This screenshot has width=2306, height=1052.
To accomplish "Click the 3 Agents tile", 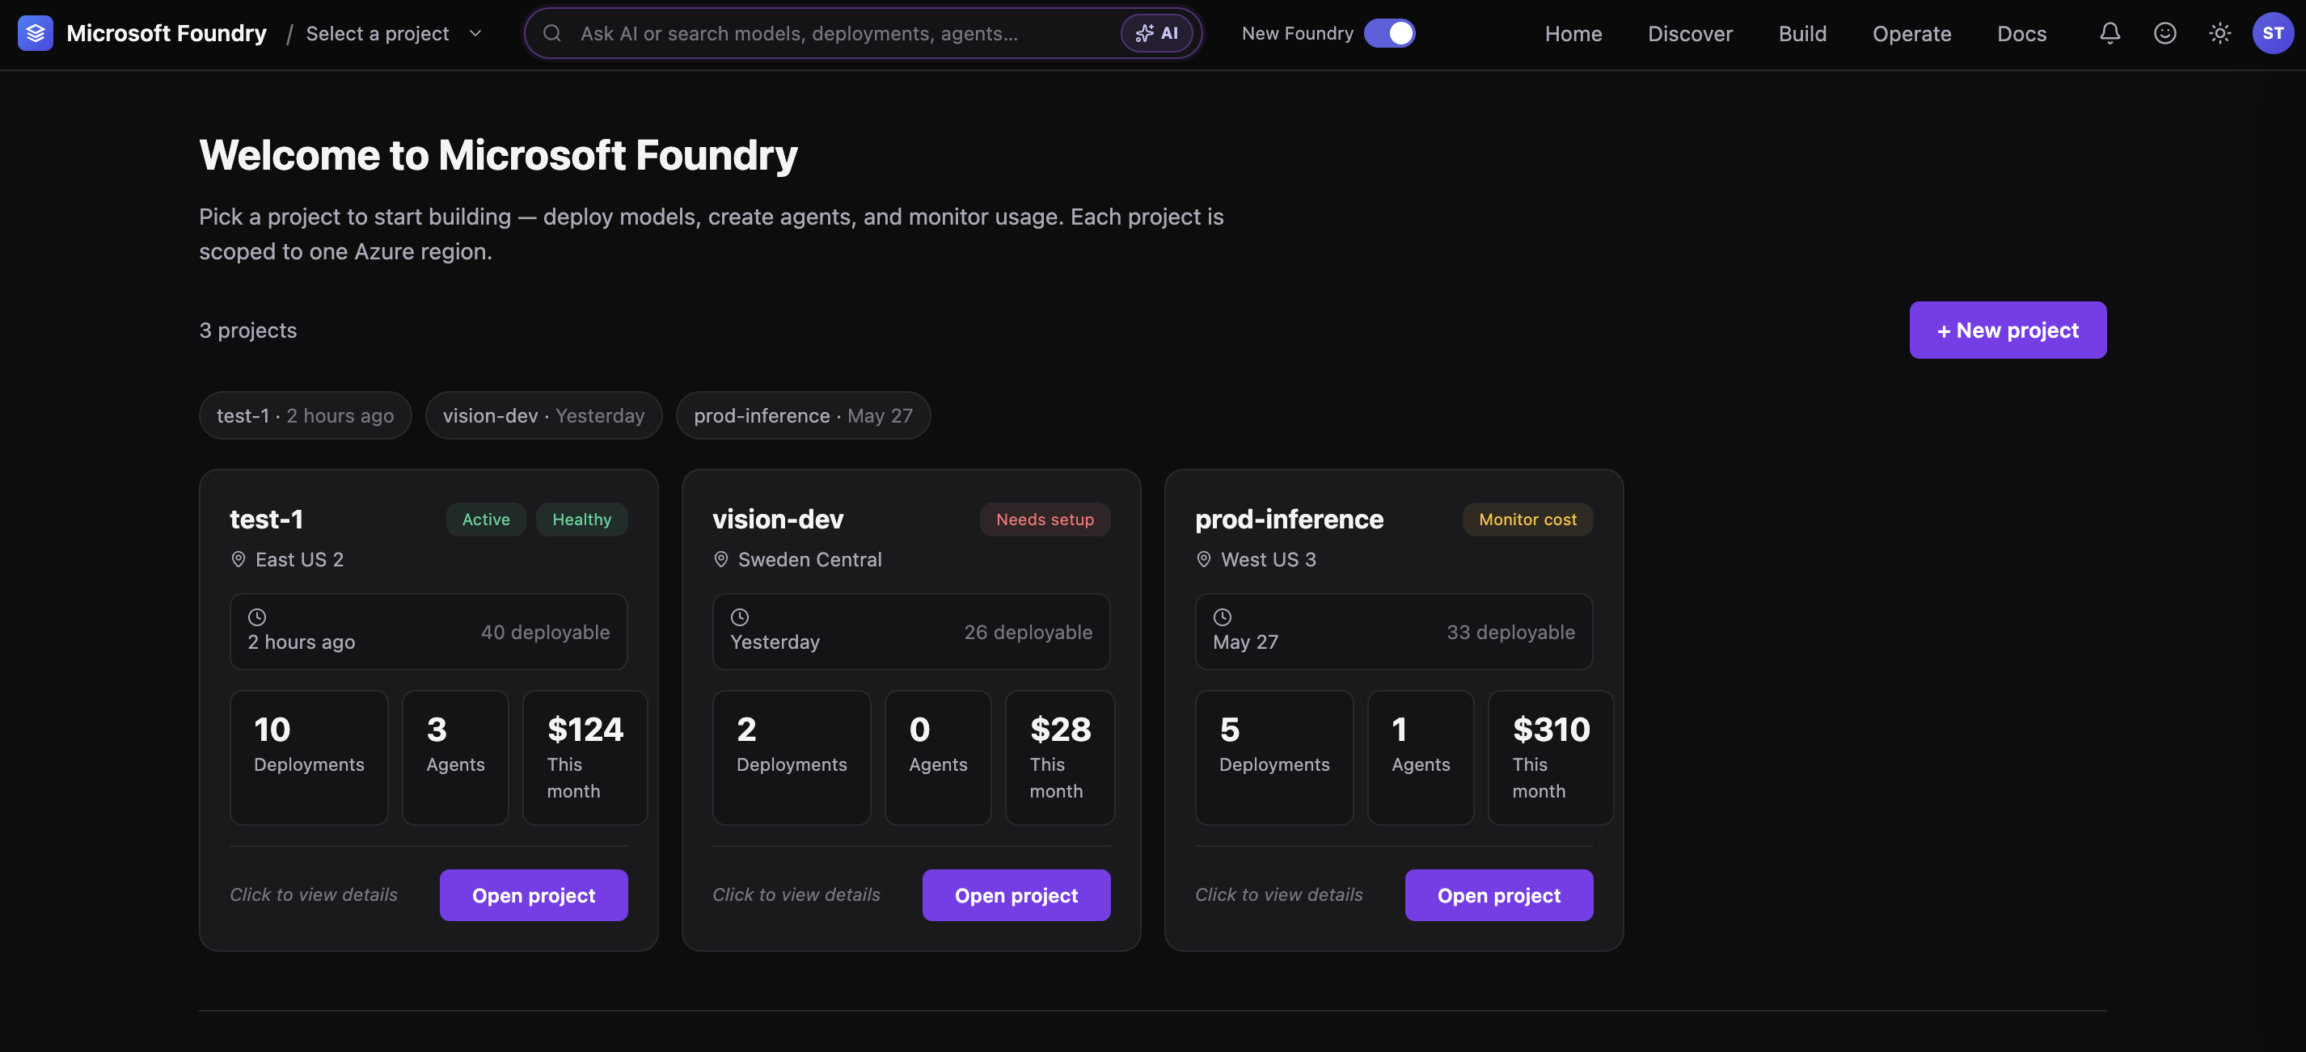I will point(456,758).
